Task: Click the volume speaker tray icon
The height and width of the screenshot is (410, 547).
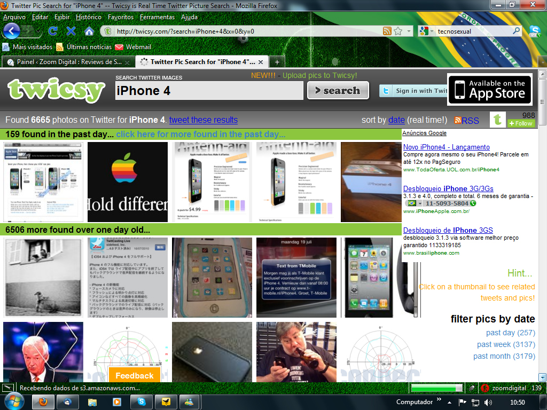Action: tap(488, 403)
